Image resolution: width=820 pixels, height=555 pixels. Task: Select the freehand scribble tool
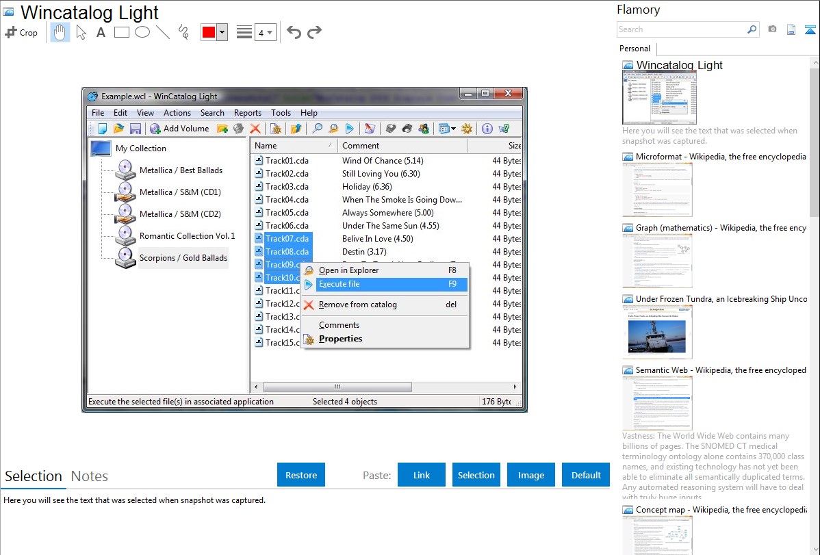pos(183,32)
